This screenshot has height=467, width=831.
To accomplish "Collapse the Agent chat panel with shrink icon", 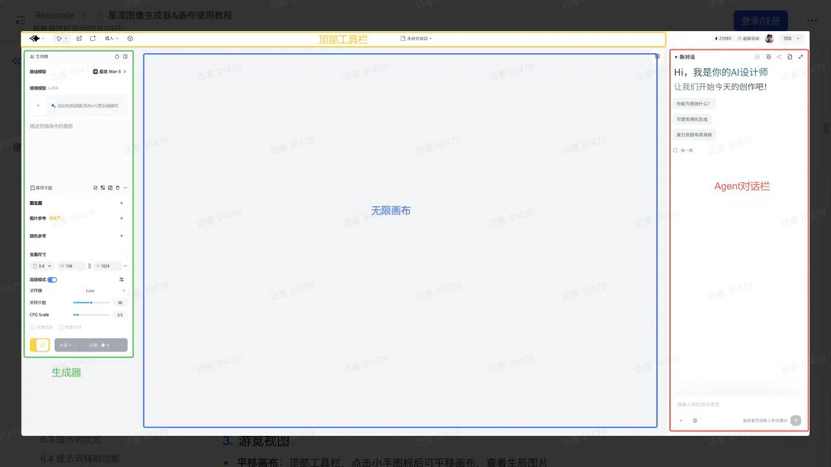I will [800, 57].
